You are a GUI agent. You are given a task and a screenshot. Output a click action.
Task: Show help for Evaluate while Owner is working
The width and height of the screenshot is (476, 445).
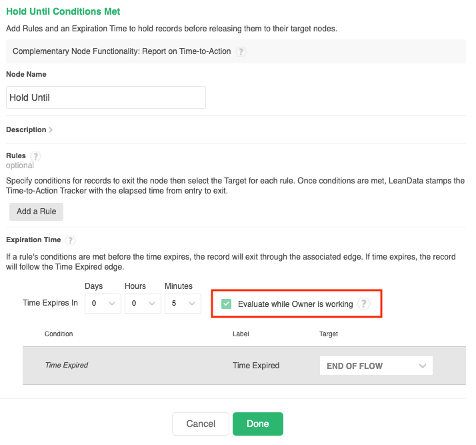pos(363,304)
